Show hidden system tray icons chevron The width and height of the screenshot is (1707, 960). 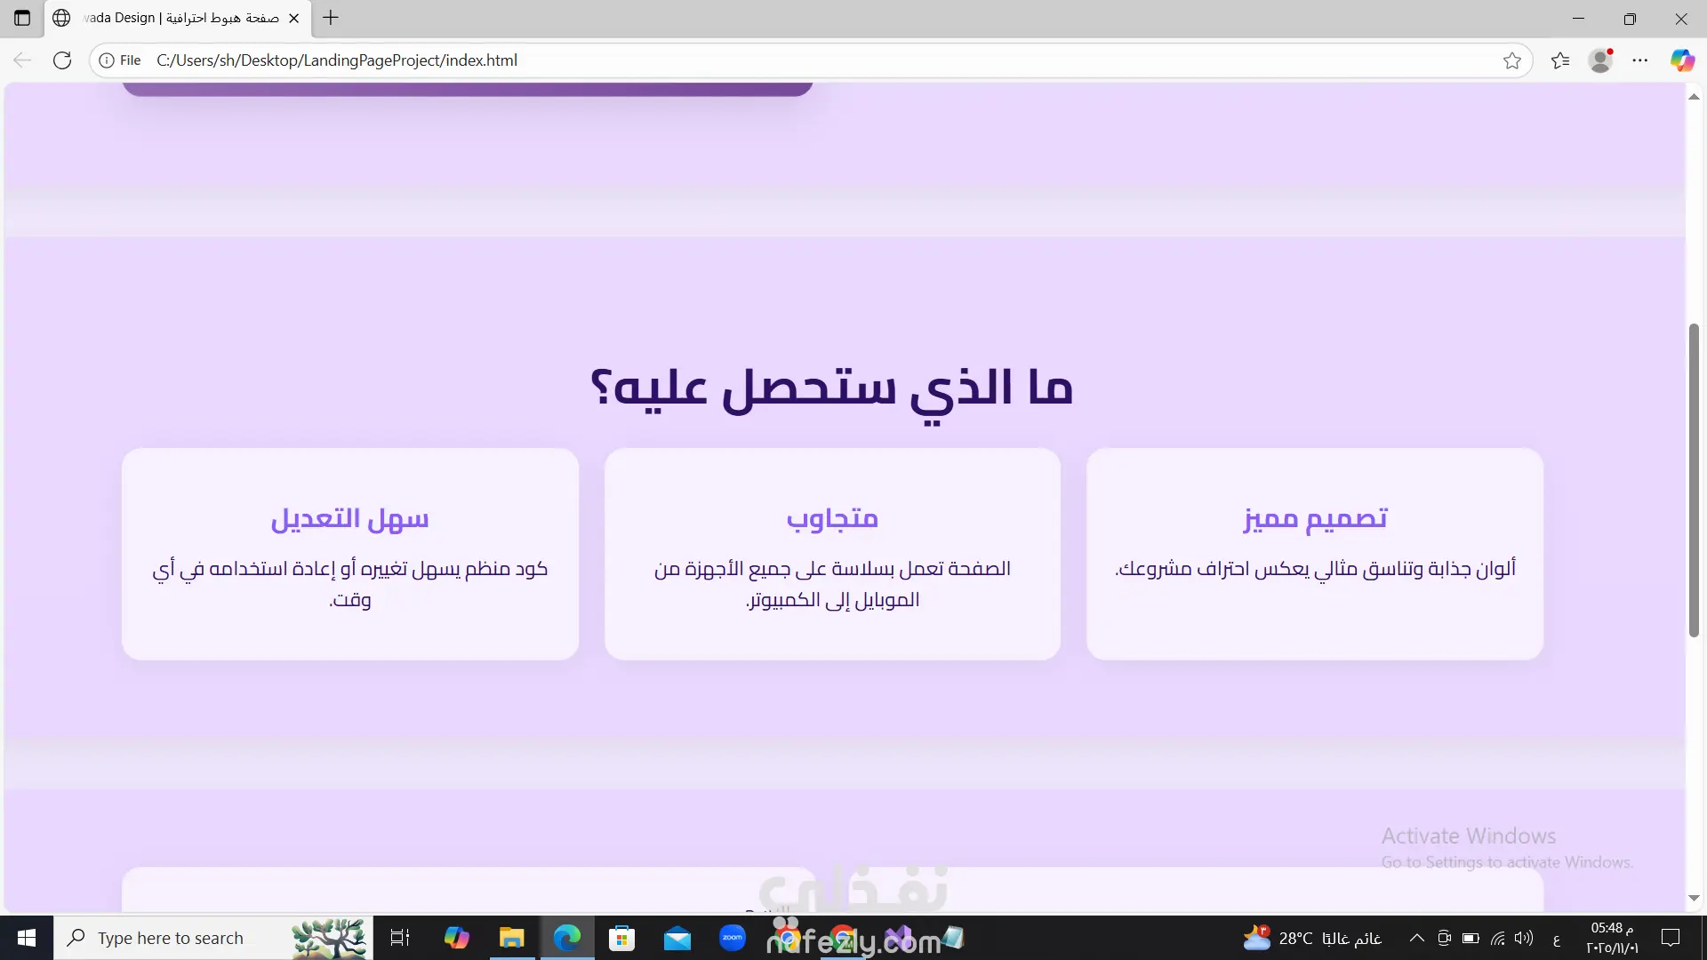[1417, 938]
